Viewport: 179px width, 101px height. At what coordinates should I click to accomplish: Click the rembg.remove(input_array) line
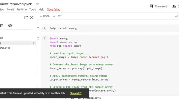(79, 79)
